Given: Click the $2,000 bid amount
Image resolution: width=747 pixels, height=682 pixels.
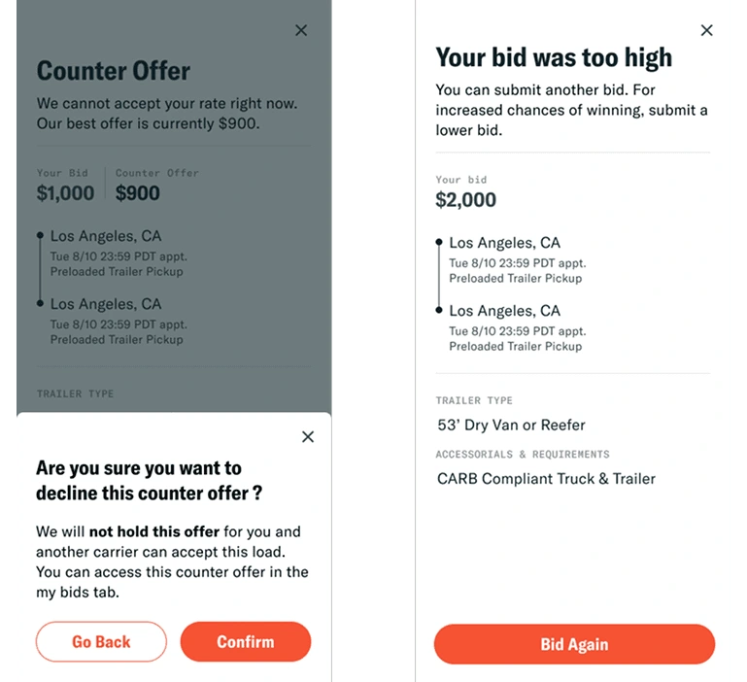Looking at the screenshot, I should [465, 200].
